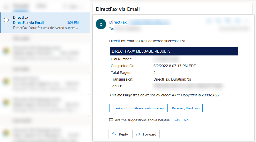Open the DirectFax sender name link
Screen dimensions: 256x142
pos(118,22)
